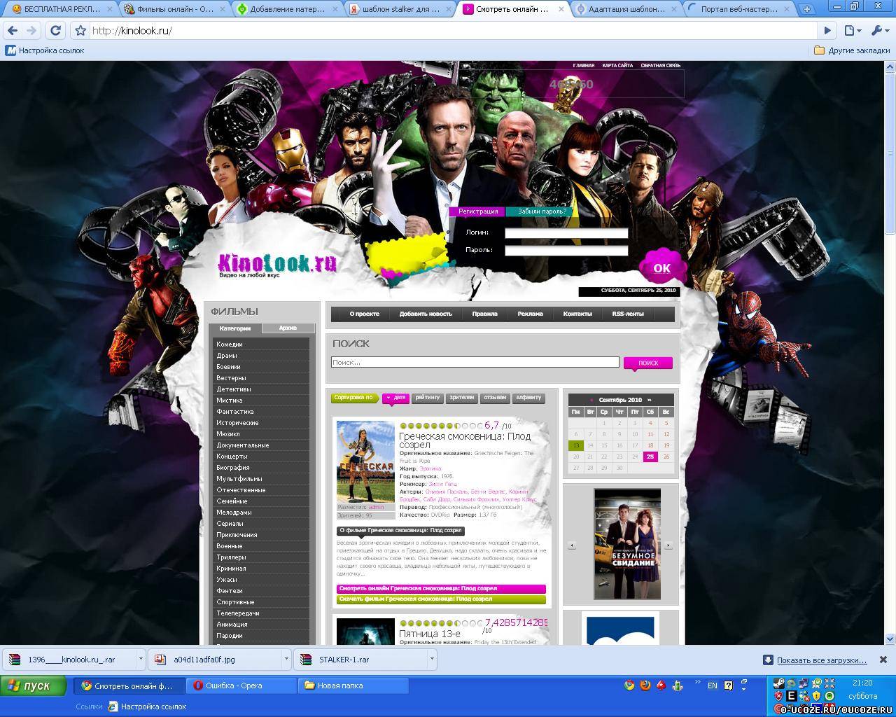Bookmark this page with the star icon
The image size is (896, 717).
click(x=80, y=31)
